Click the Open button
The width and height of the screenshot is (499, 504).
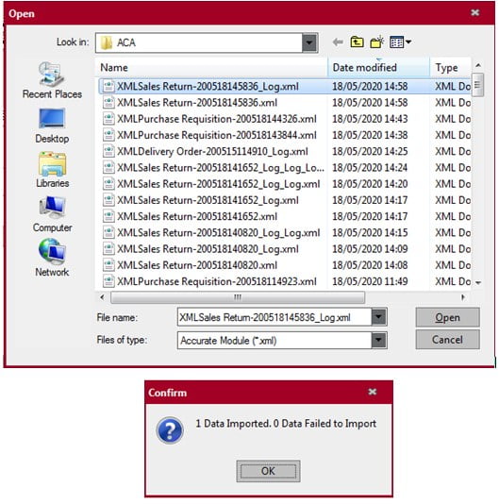pyautogui.click(x=447, y=317)
